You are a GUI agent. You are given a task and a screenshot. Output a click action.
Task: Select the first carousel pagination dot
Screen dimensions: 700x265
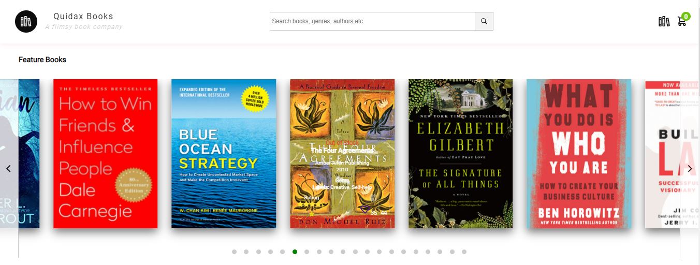[234, 252]
